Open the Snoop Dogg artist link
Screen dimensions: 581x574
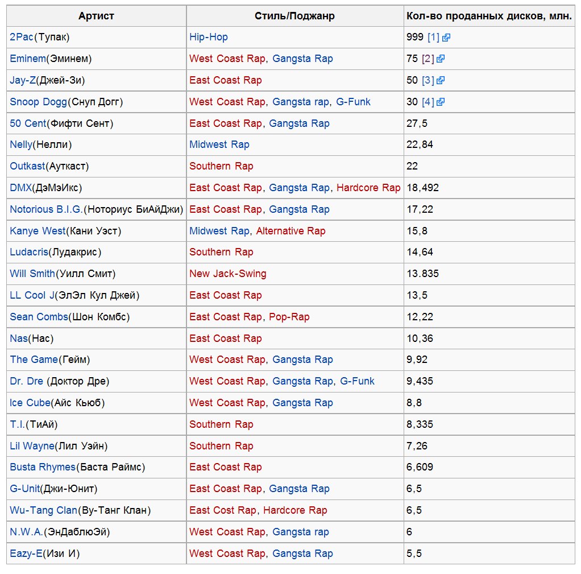[38, 102]
